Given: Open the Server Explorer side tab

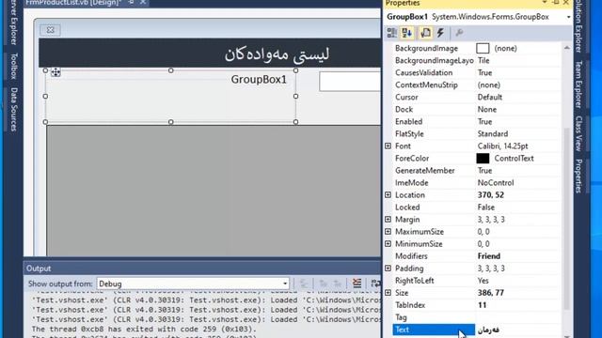Looking at the screenshot, I should click(13, 23).
